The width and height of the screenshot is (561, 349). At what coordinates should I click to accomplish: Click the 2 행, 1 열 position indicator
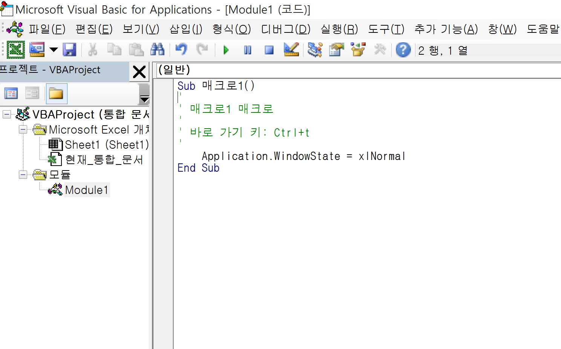point(443,50)
